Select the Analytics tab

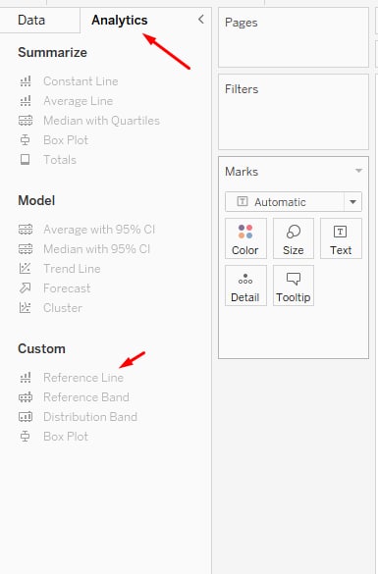(x=120, y=20)
